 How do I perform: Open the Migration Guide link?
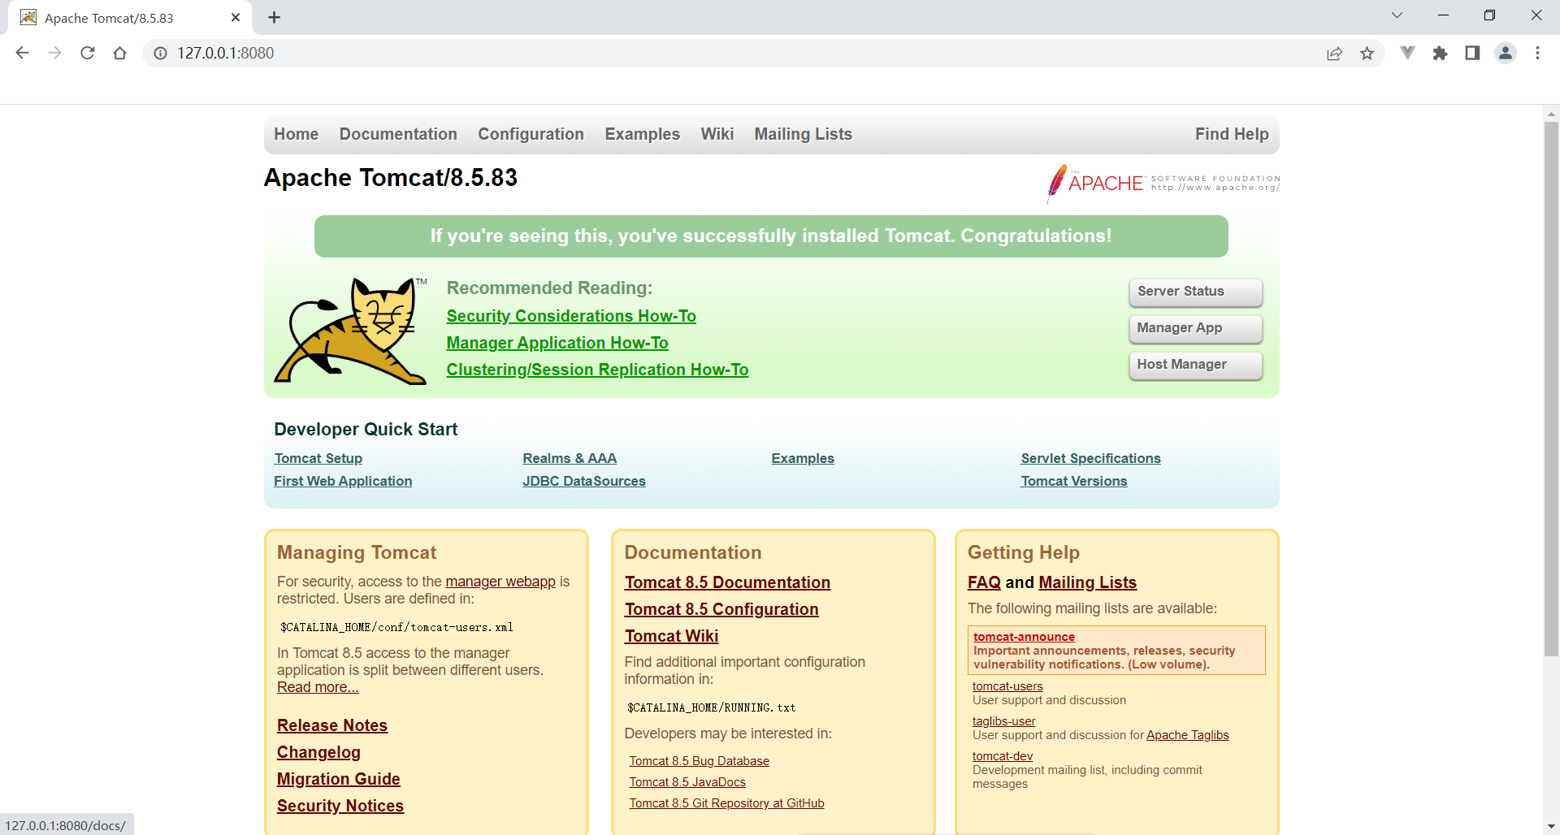339,779
